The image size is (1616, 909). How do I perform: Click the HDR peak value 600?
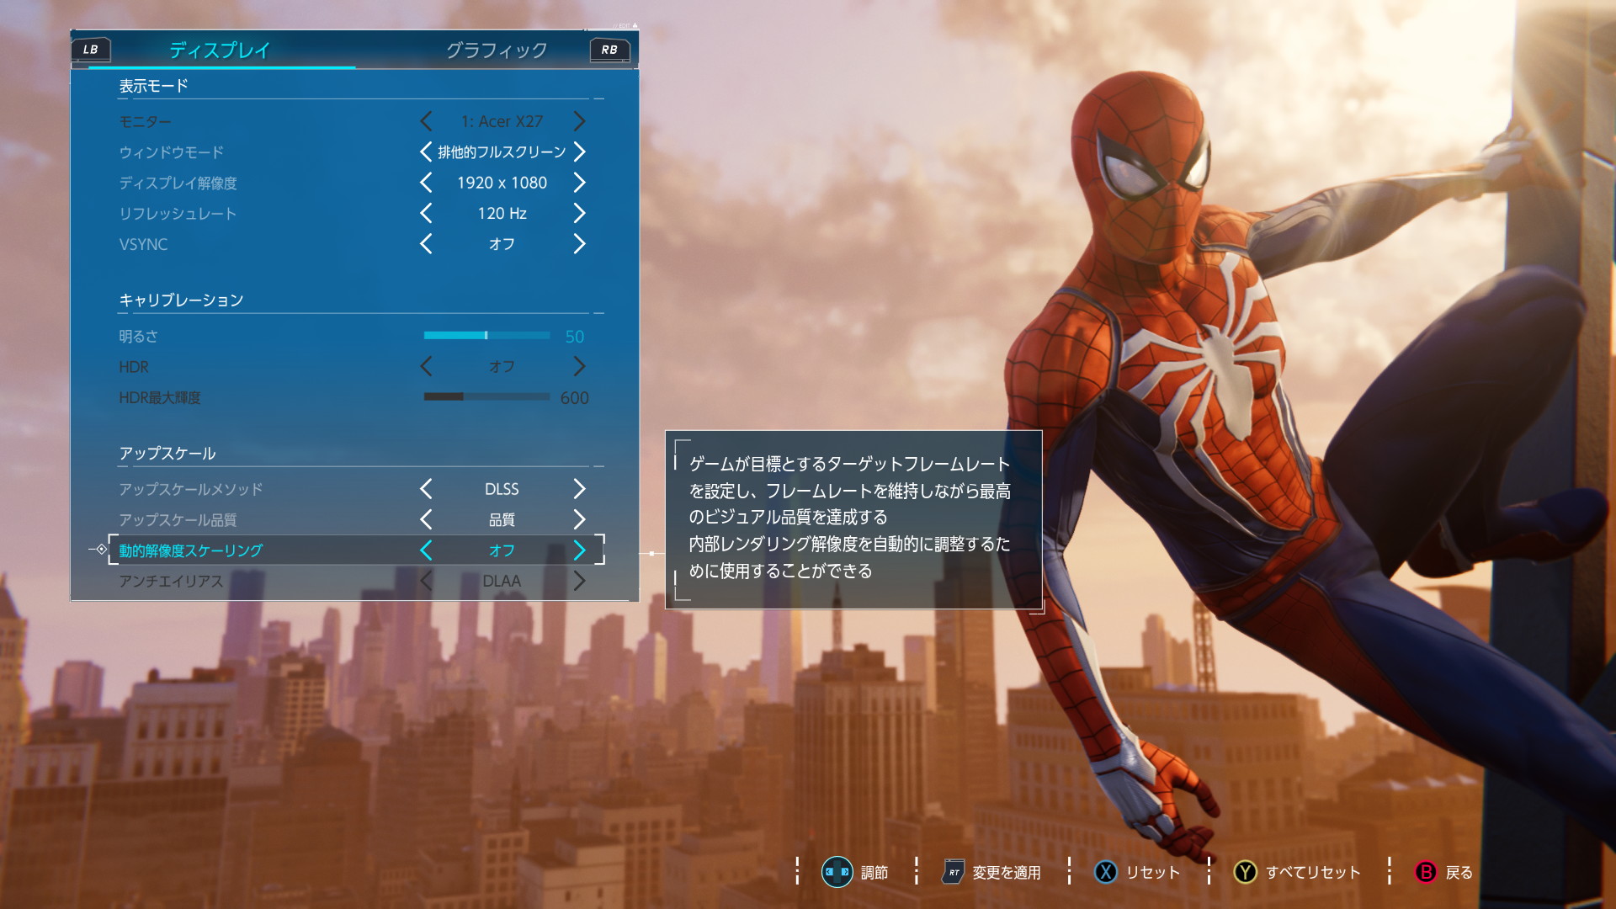tap(575, 398)
